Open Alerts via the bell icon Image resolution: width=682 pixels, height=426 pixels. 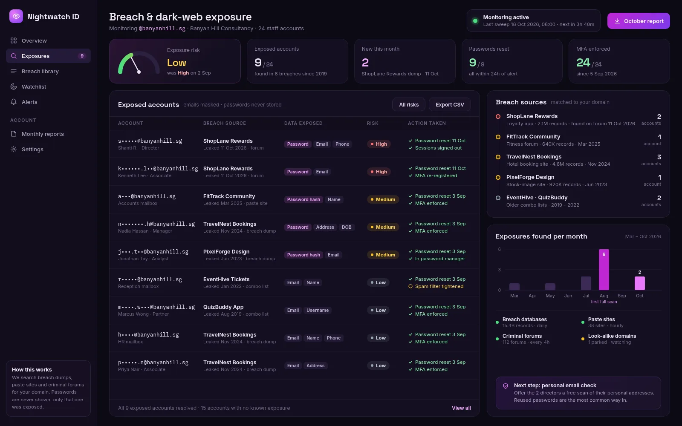14,102
